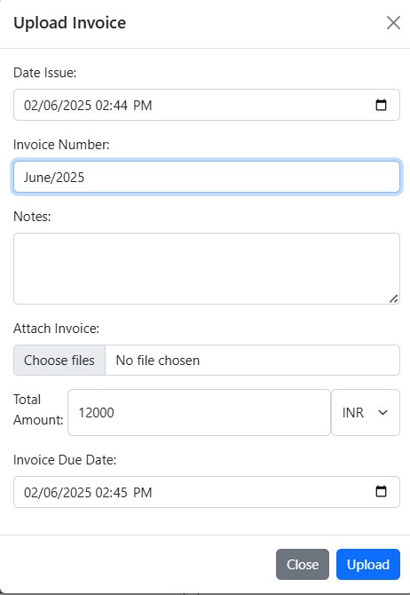Expand the INR currency dropdown
Image resolution: width=410 pixels, height=595 pixels.
tap(366, 412)
